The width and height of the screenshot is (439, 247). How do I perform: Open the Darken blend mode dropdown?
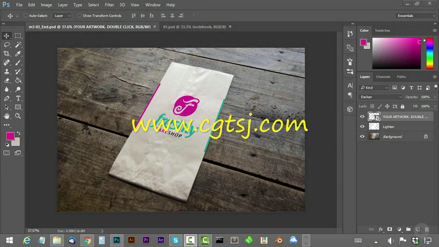point(381,97)
